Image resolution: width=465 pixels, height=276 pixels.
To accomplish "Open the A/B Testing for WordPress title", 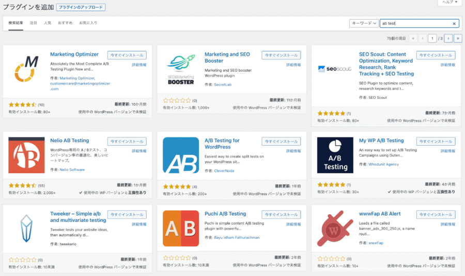I will 222,144.
